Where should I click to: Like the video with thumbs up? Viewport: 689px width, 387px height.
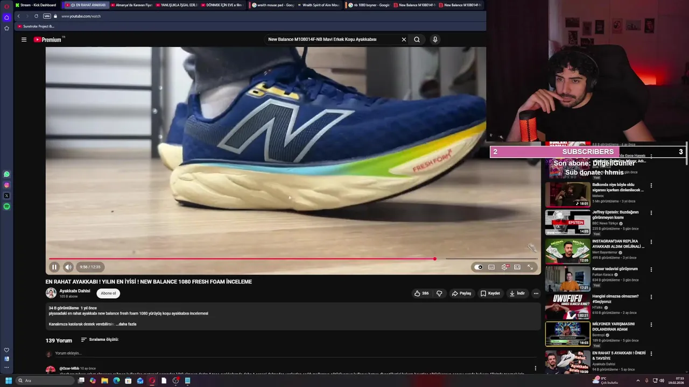(x=421, y=293)
